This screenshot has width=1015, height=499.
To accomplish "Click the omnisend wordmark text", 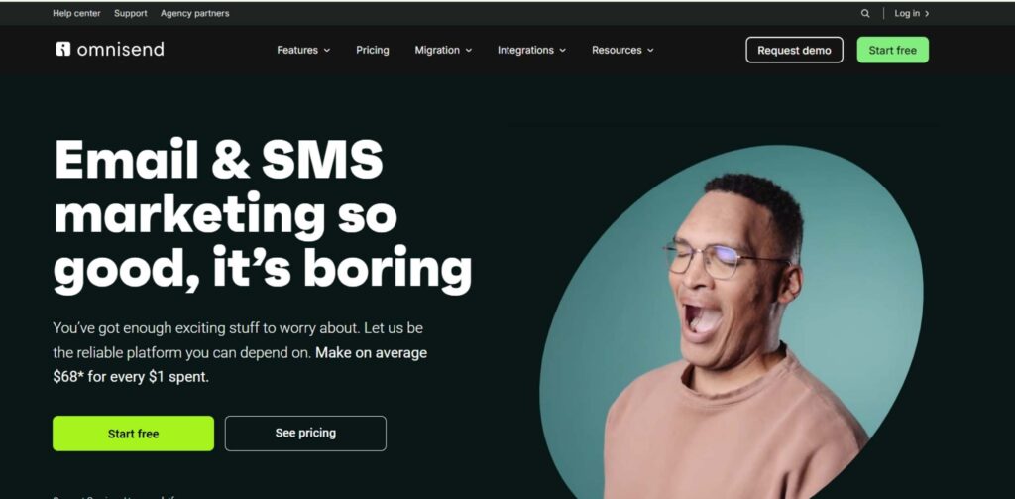I will [x=120, y=50].
